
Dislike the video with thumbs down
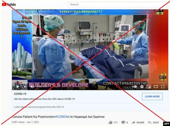tap(123, 122)
